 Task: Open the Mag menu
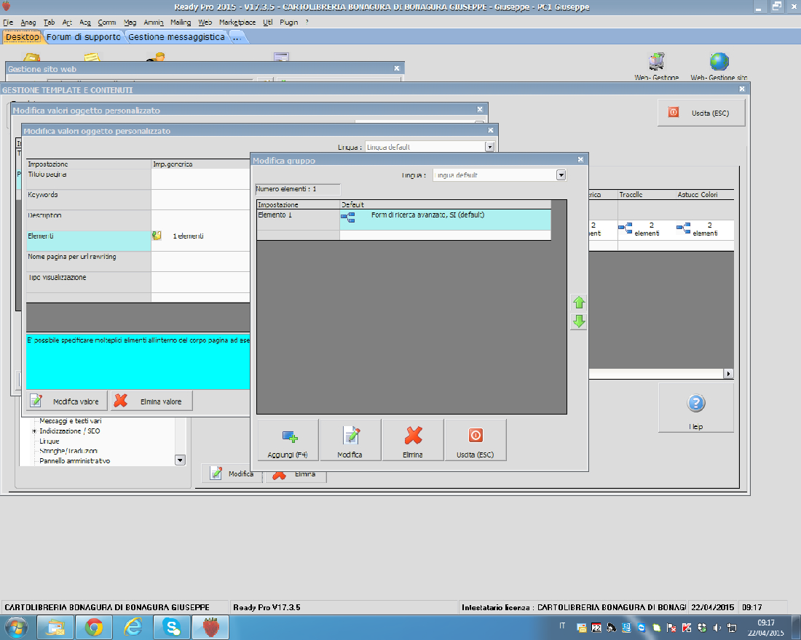tap(130, 22)
